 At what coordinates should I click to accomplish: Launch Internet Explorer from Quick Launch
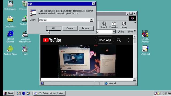click(x=24, y=93)
